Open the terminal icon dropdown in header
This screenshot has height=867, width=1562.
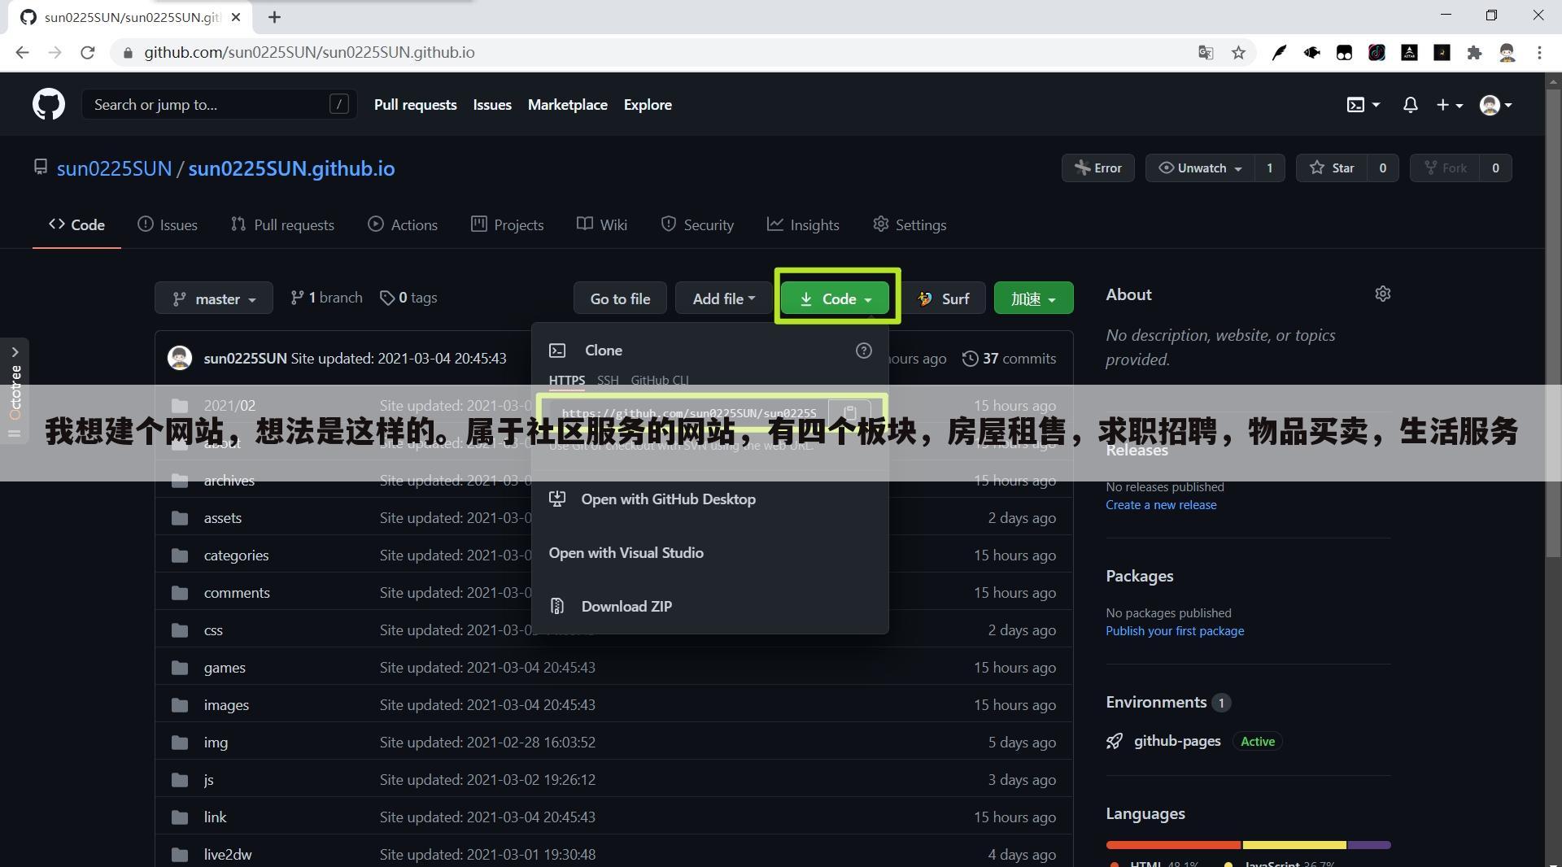(1363, 105)
